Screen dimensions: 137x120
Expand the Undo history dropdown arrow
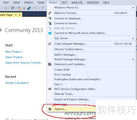[39, 8]
